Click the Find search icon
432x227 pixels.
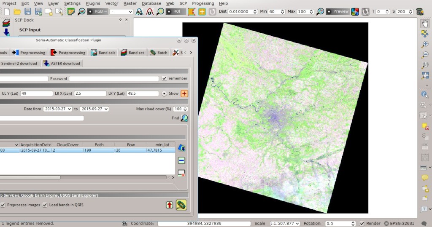coord(184,118)
